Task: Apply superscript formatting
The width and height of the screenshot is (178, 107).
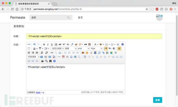Action: tap(64, 44)
